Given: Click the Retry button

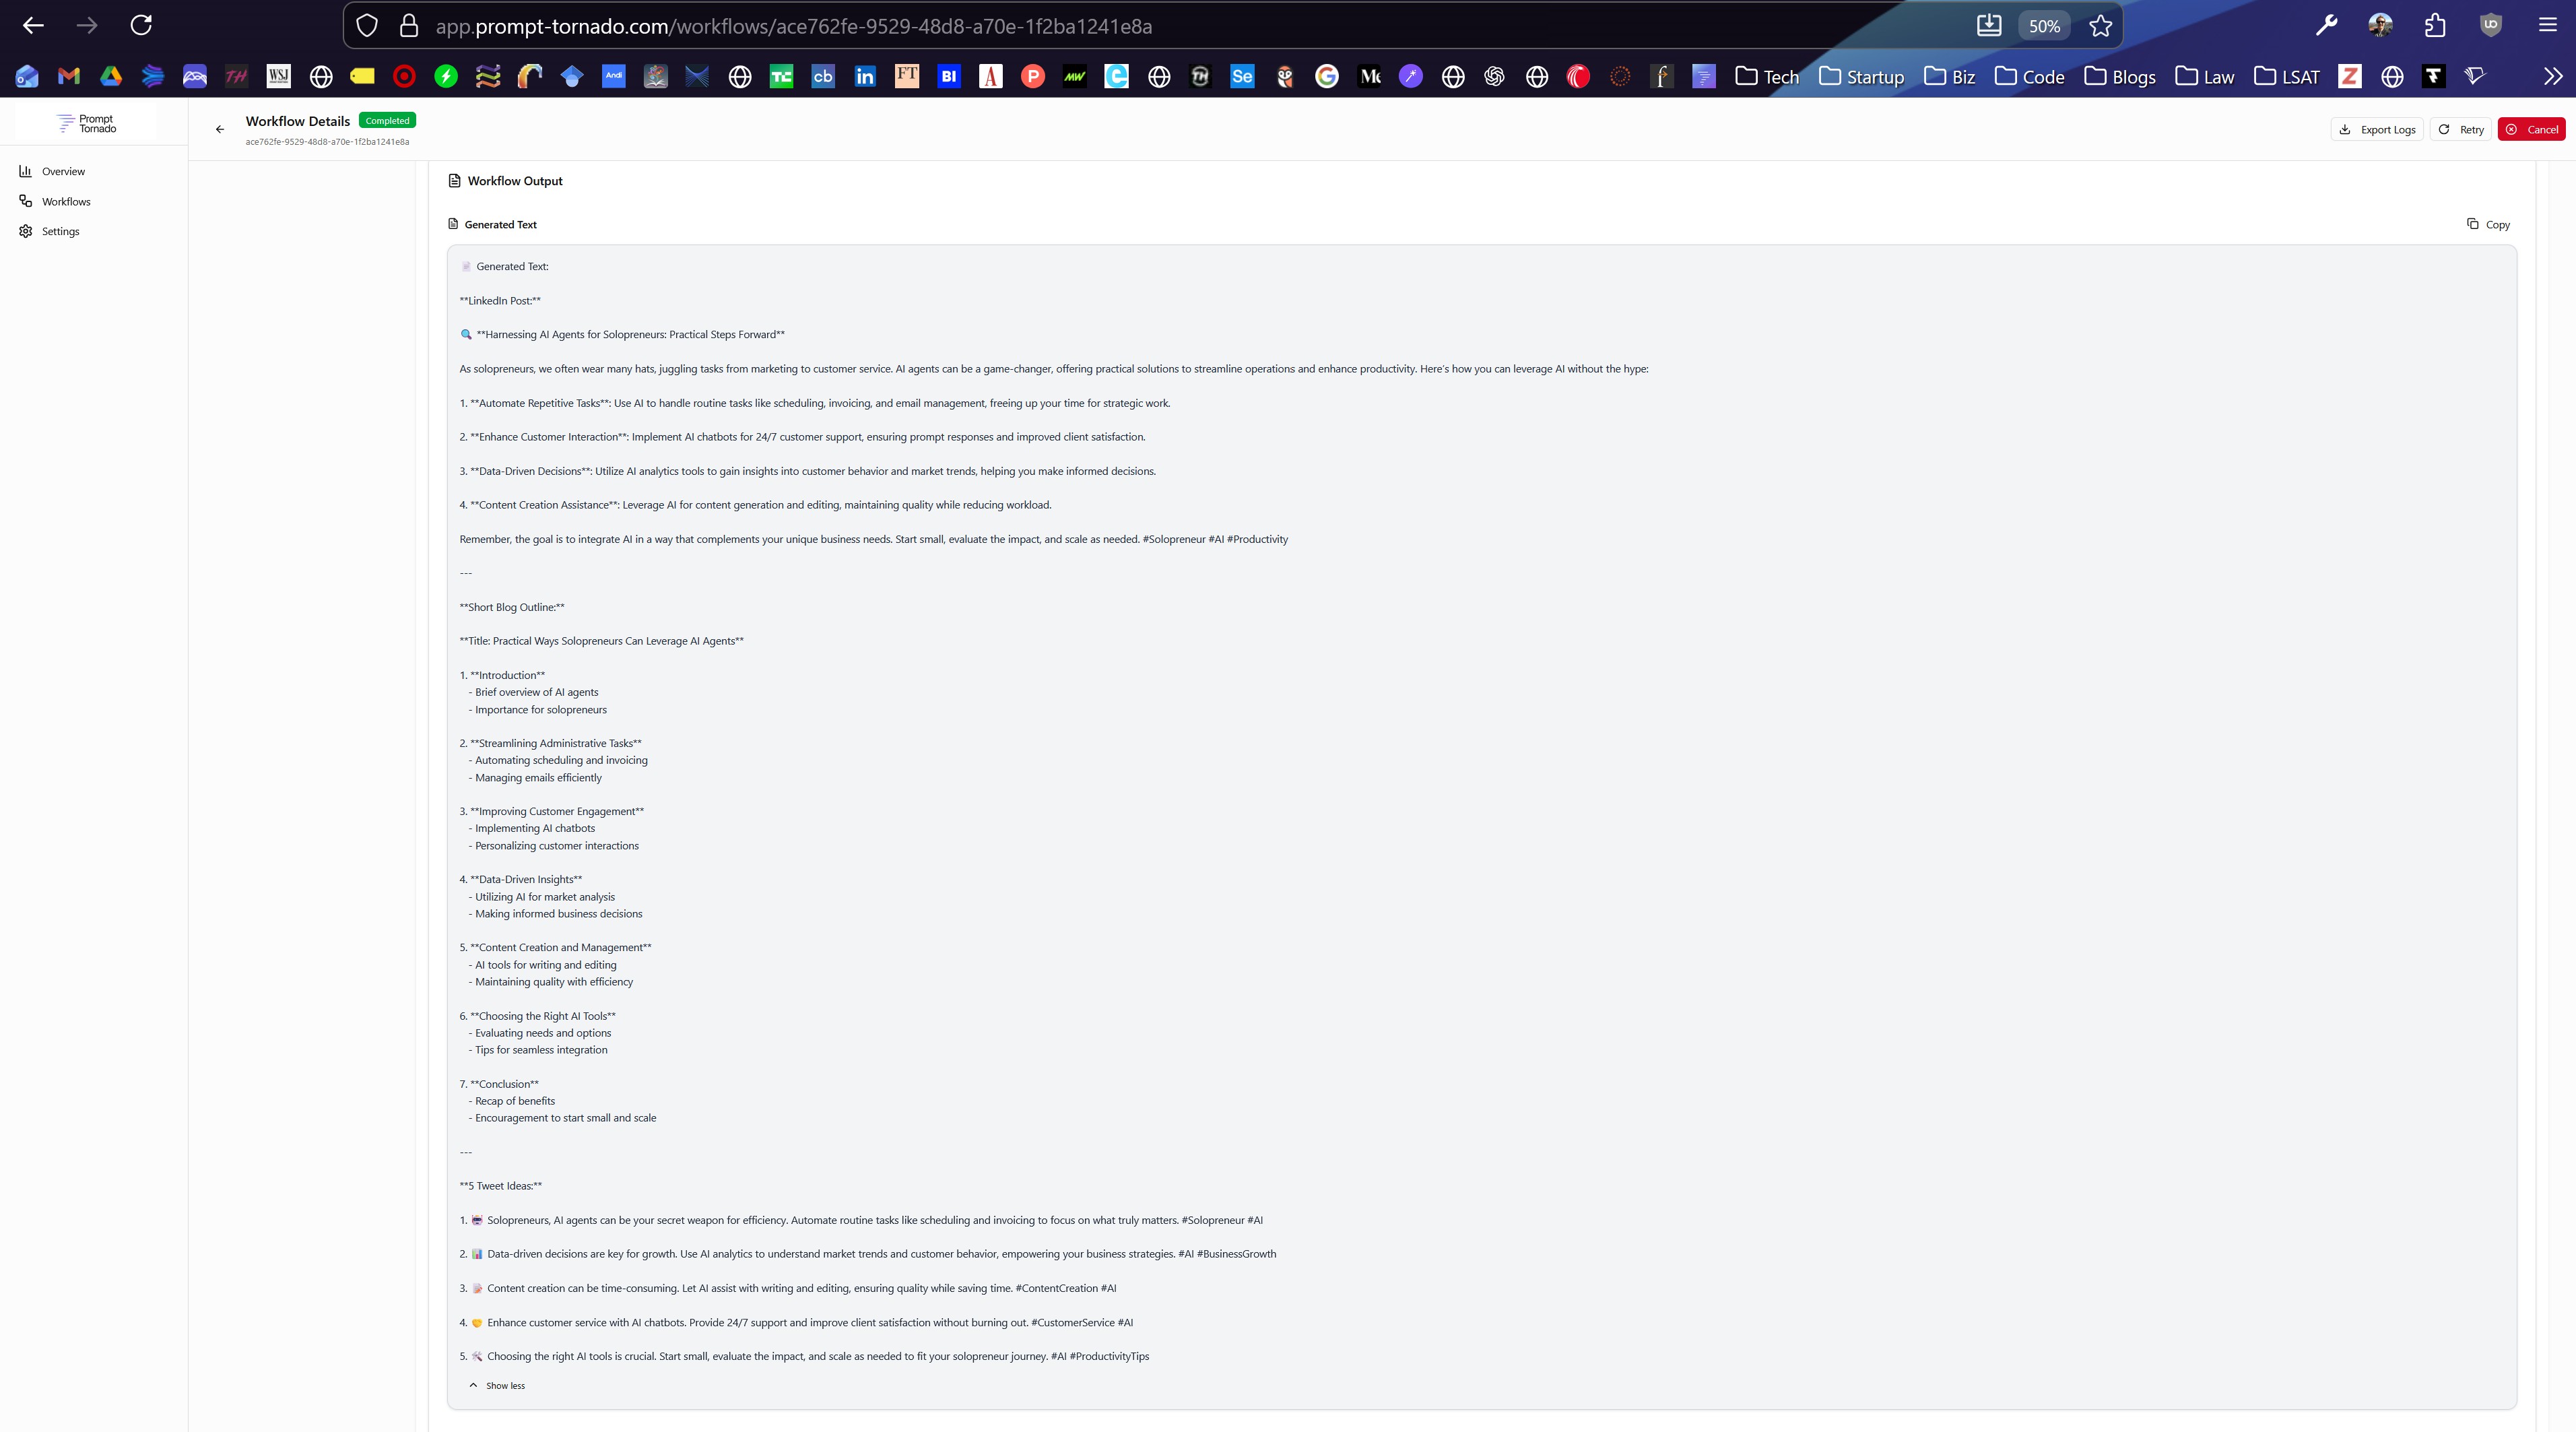Looking at the screenshot, I should pos(2460,129).
